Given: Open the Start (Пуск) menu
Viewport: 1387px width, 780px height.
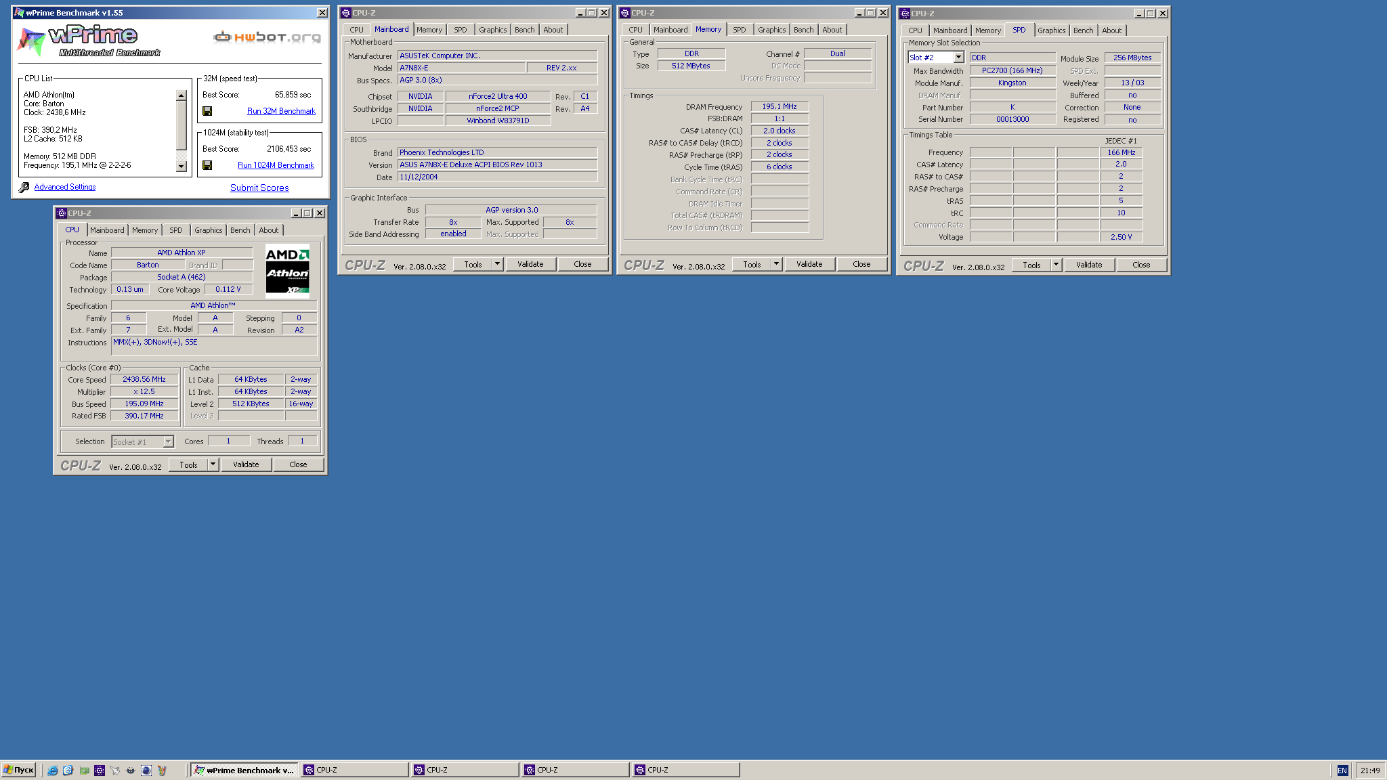Looking at the screenshot, I should [18, 770].
